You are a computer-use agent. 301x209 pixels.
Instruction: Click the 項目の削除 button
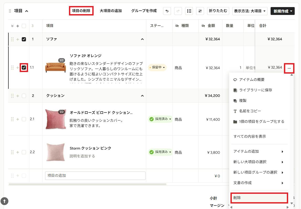point(81,11)
